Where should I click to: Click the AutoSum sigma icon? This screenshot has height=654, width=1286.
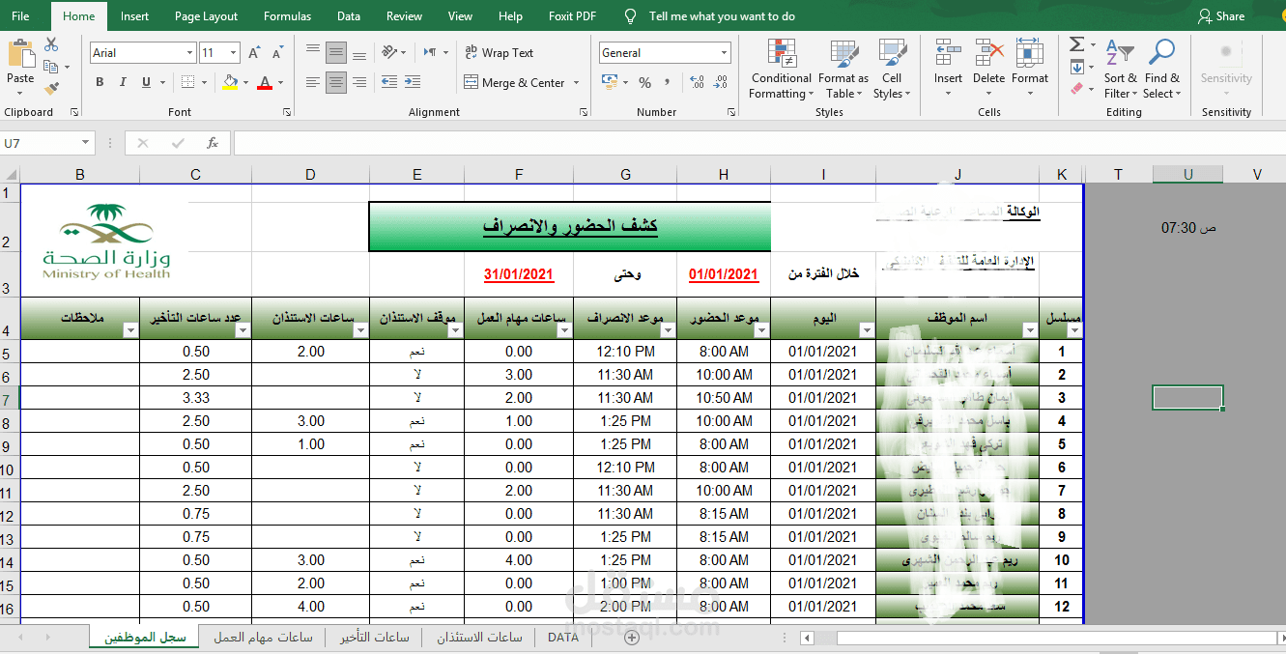pos(1076,44)
